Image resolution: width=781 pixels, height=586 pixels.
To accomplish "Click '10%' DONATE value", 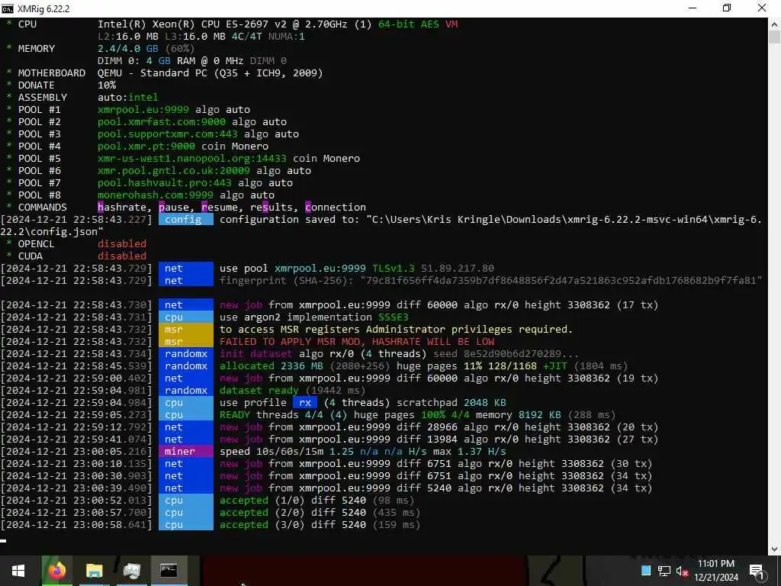I will coord(107,85).
